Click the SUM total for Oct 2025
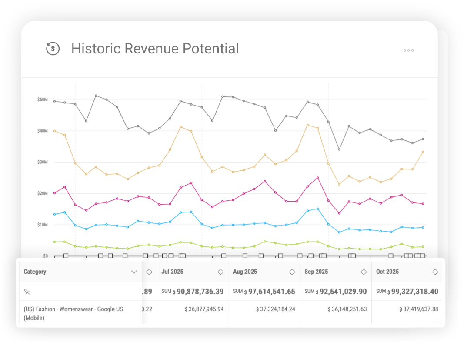The image size is (467, 345). (x=407, y=291)
